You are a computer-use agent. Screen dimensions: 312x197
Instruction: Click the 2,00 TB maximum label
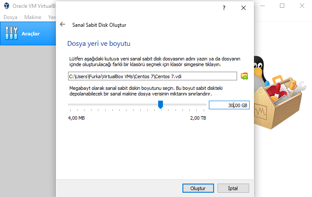198,118
